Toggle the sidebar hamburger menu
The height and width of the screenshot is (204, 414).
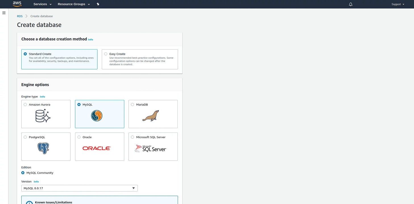point(4,13)
